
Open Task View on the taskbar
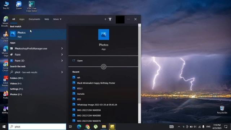point(70,127)
